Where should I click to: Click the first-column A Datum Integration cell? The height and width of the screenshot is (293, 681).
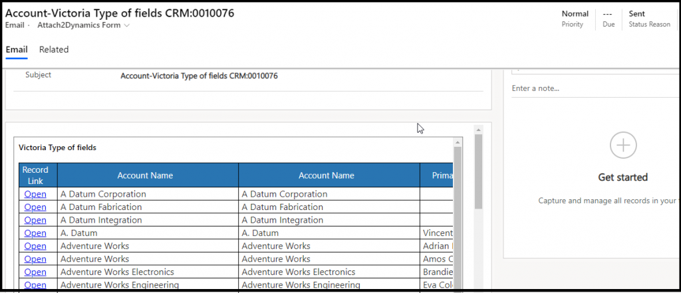148,220
